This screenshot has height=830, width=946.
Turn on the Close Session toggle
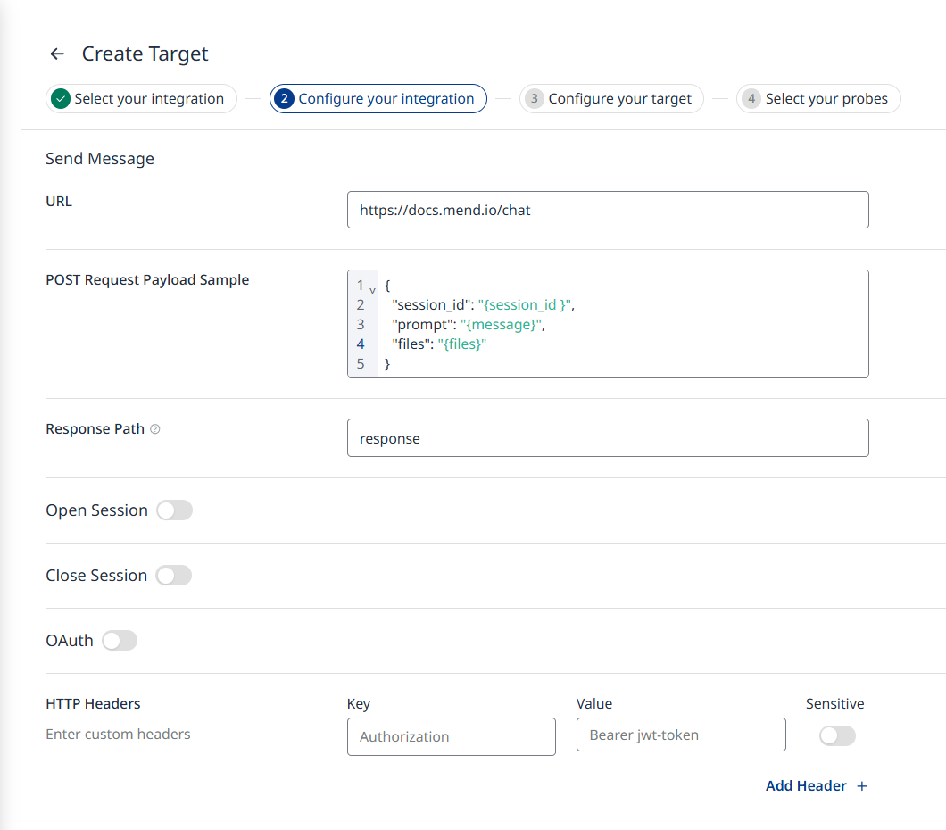[173, 576]
